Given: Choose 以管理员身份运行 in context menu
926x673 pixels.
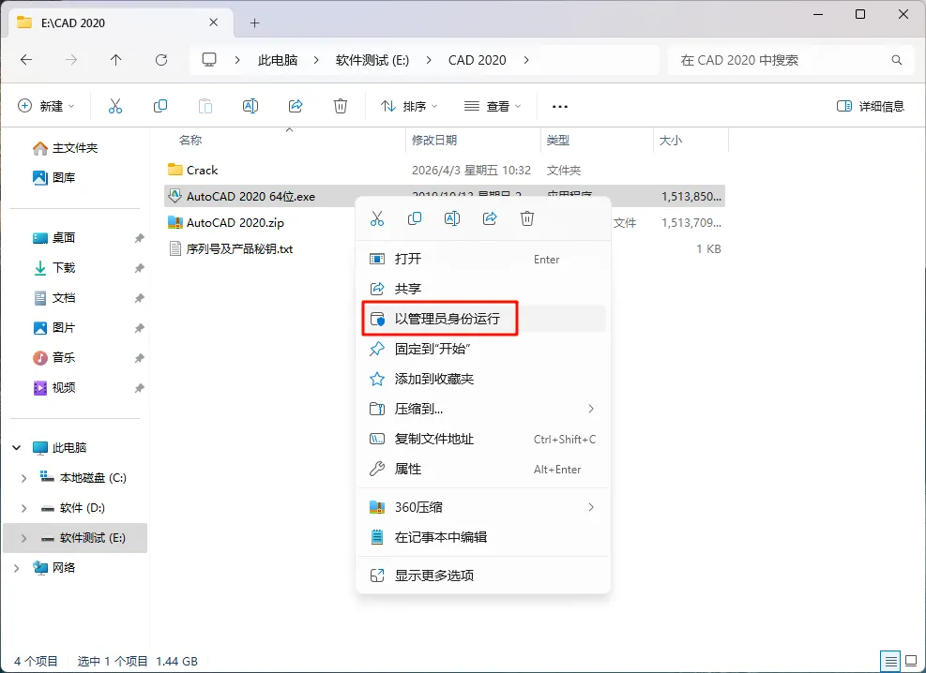Looking at the screenshot, I should [x=483, y=319].
